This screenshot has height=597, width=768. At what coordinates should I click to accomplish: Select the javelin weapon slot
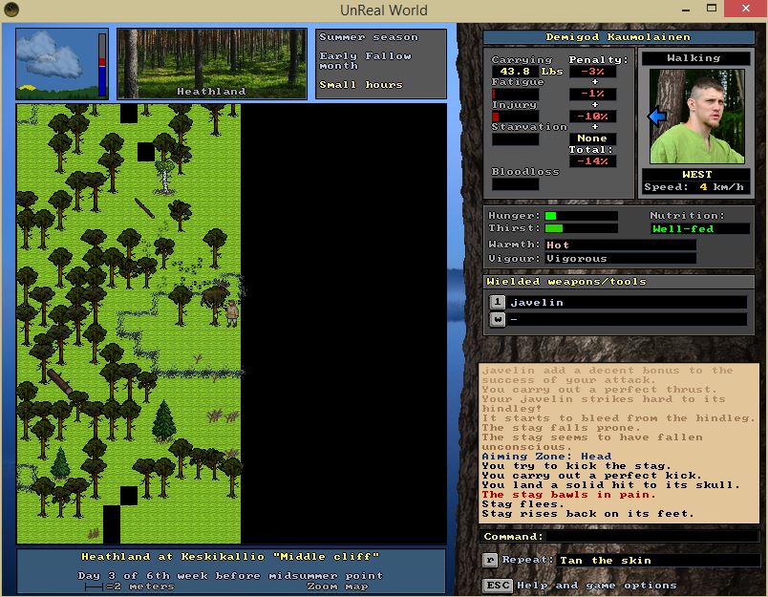click(x=627, y=302)
